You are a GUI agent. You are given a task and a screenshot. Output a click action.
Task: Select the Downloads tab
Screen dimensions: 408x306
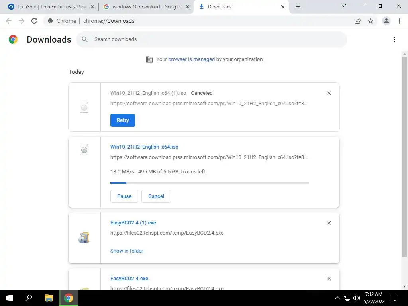(x=241, y=7)
